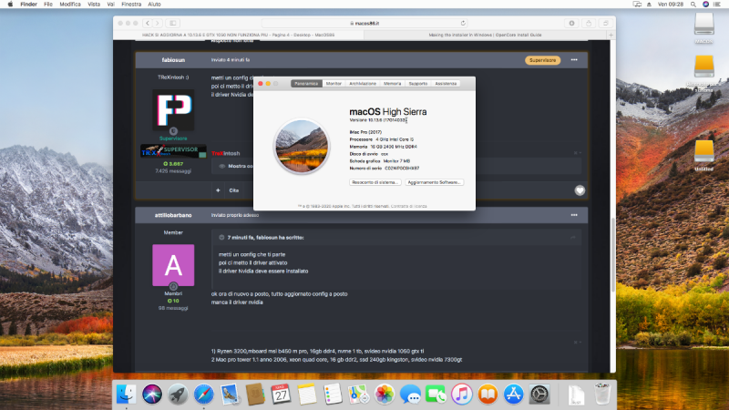Open the Modifica menu

pos(70,5)
